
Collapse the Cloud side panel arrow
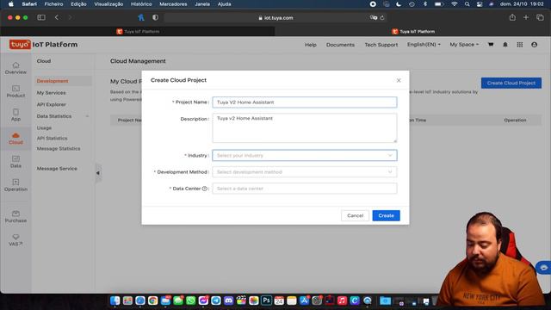point(98,173)
